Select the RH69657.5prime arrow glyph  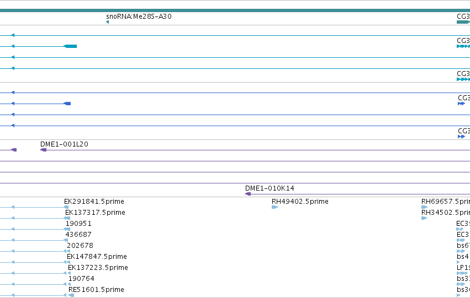pyautogui.click(x=425, y=207)
